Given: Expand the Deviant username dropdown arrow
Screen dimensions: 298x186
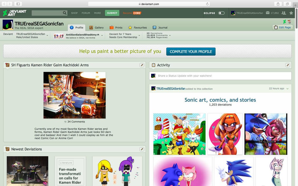Looking at the screenshot, I should coord(47,36).
